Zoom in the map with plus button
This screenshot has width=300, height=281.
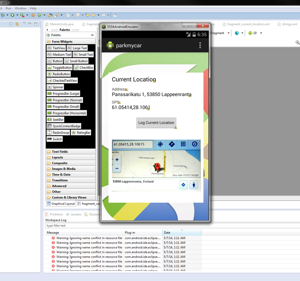tap(117, 159)
